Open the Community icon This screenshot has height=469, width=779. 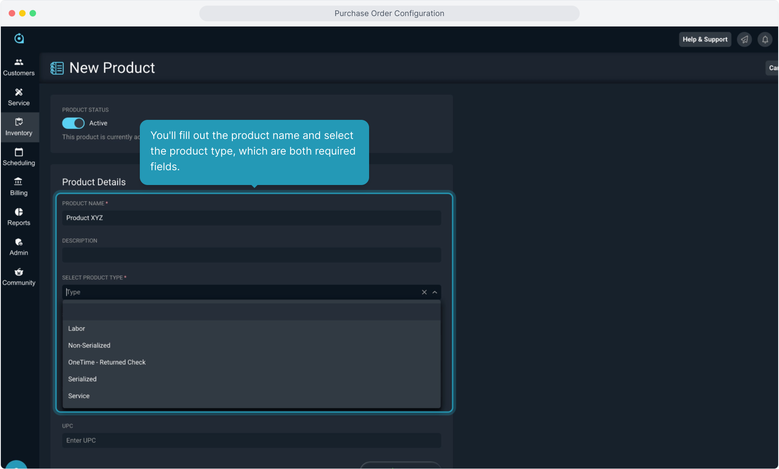pos(19,272)
